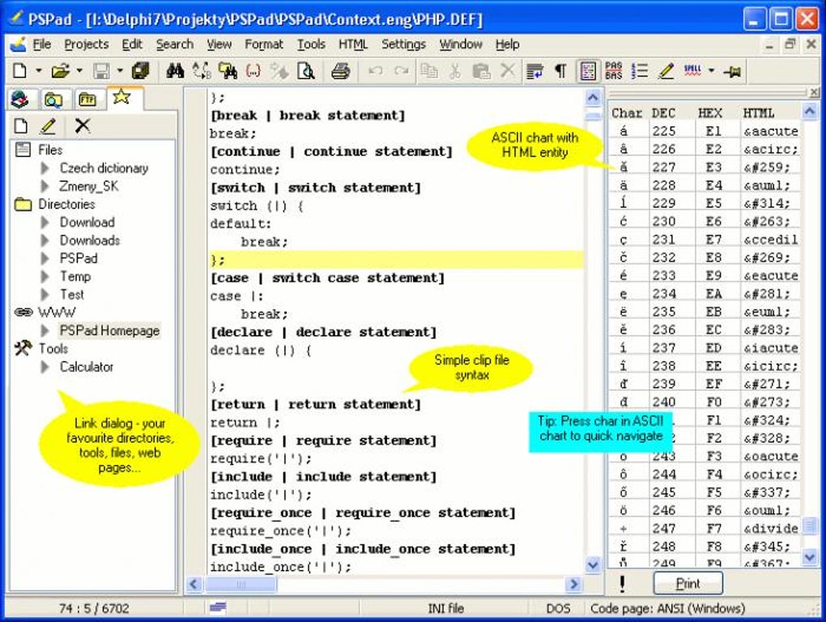Screen dimensions: 826x622
Task: Click the Find in Files icon
Action: point(228,71)
